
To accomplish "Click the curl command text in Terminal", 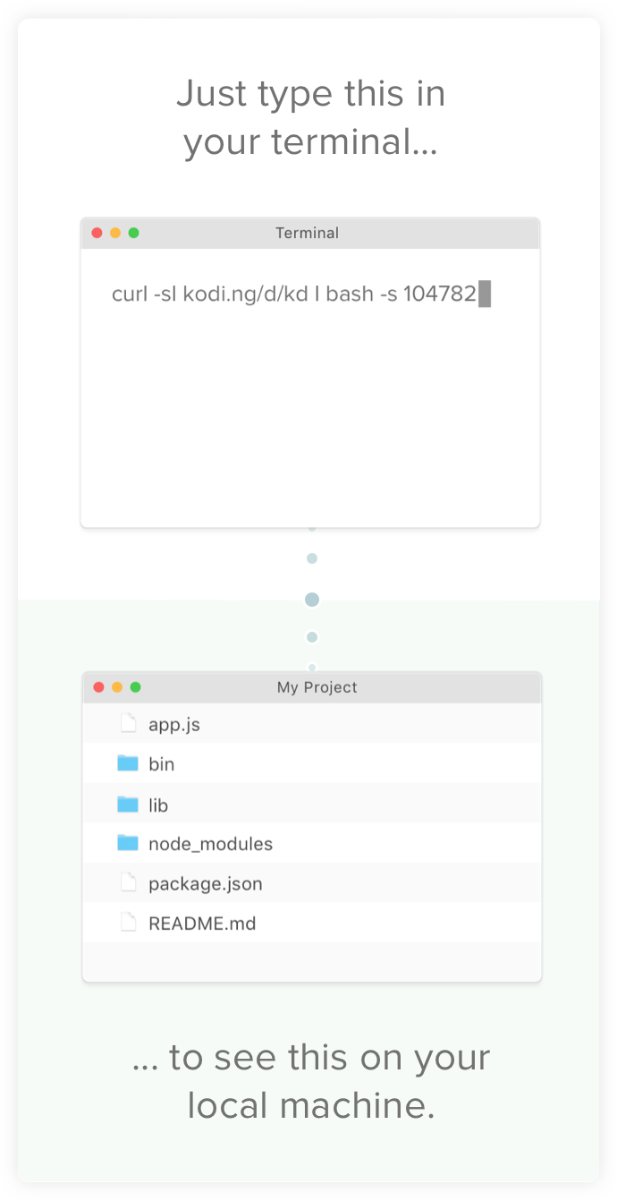I will click(x=293, y=294).
